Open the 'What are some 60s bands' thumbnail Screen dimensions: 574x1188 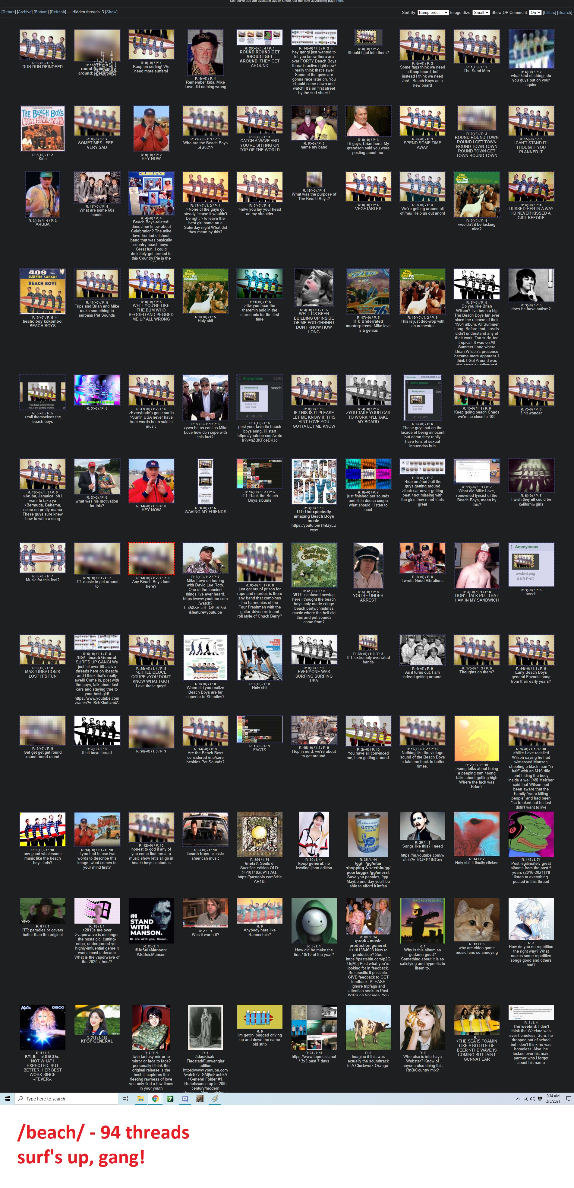point(97,187)
